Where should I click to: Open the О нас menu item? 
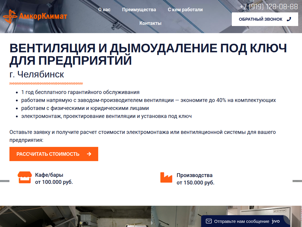[x=105, y=9]
